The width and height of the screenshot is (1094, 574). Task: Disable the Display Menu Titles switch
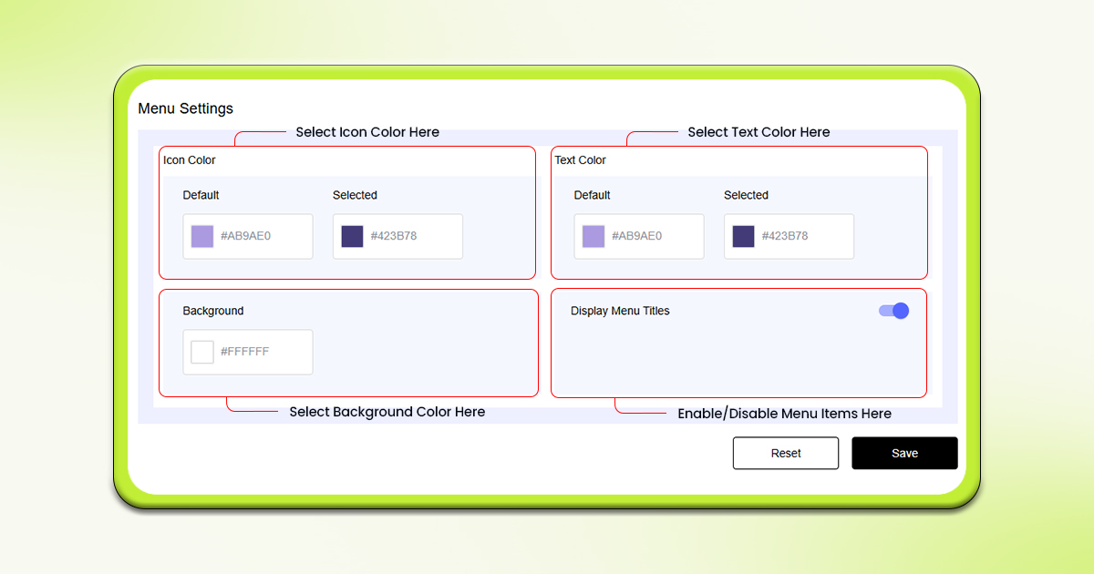pos(893,310)
